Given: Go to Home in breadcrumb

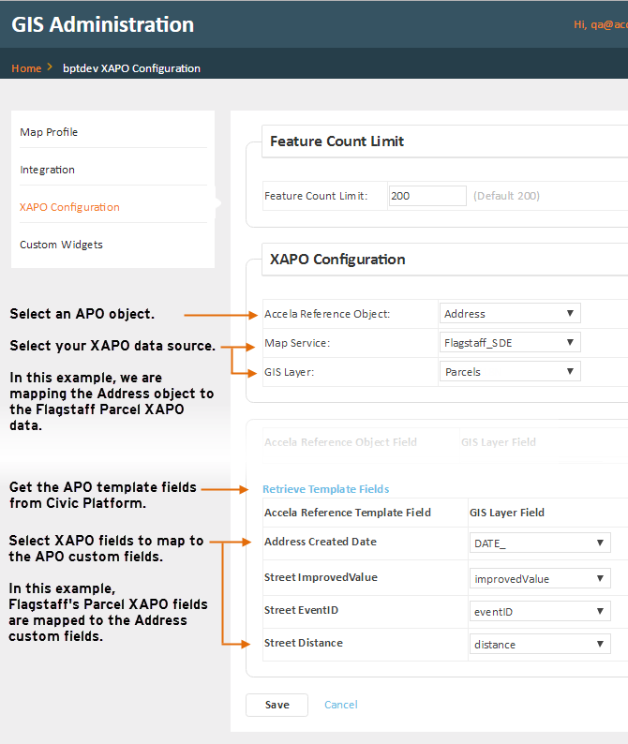Looking at the screenshot, I should 26,68.
